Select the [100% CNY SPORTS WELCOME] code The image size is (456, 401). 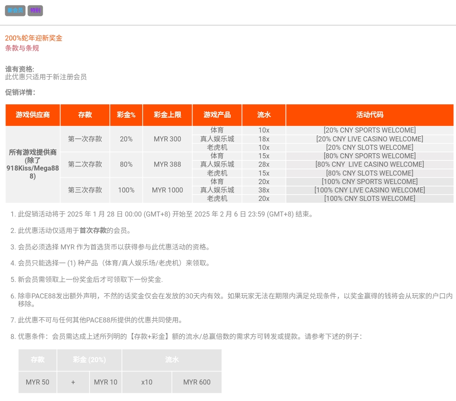pos(369,182)
